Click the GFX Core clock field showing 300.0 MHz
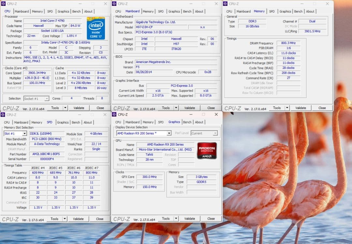The width and height of the screenshot is (352, 244). [x=150, y=176]
